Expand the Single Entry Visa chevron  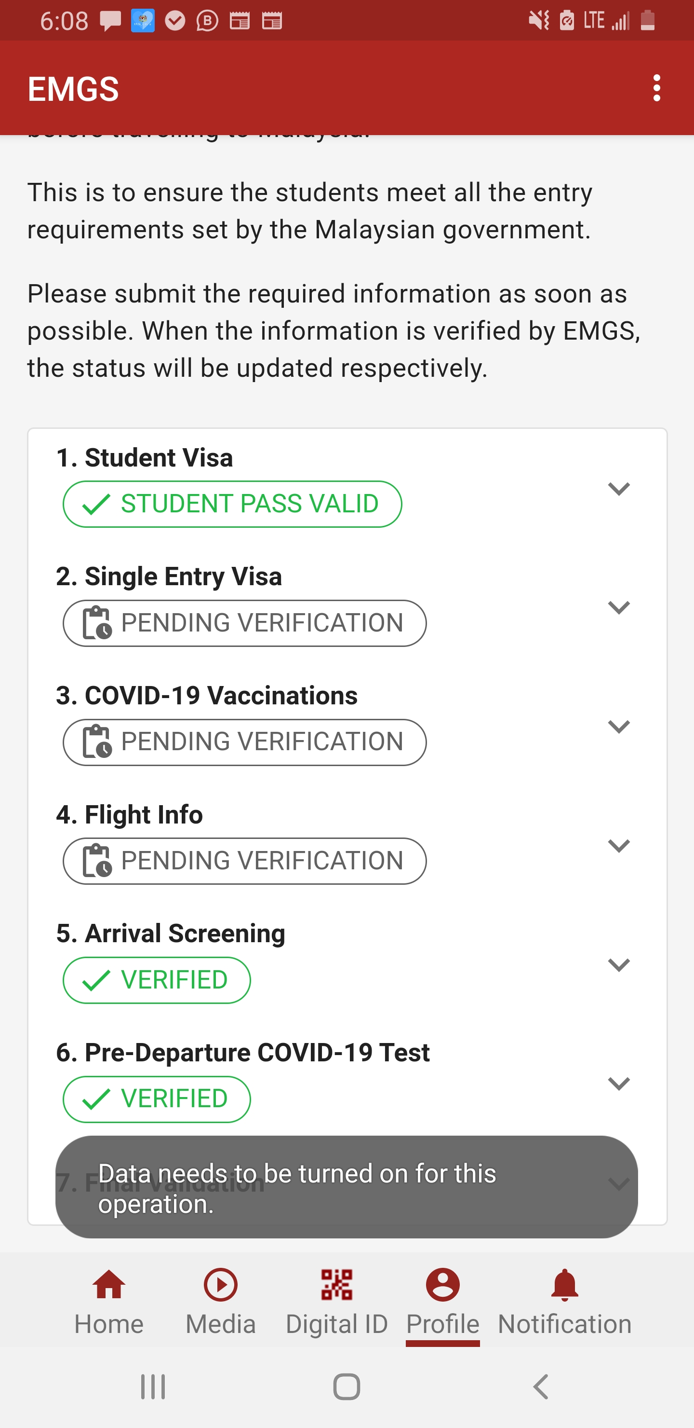tap(619, 607)
